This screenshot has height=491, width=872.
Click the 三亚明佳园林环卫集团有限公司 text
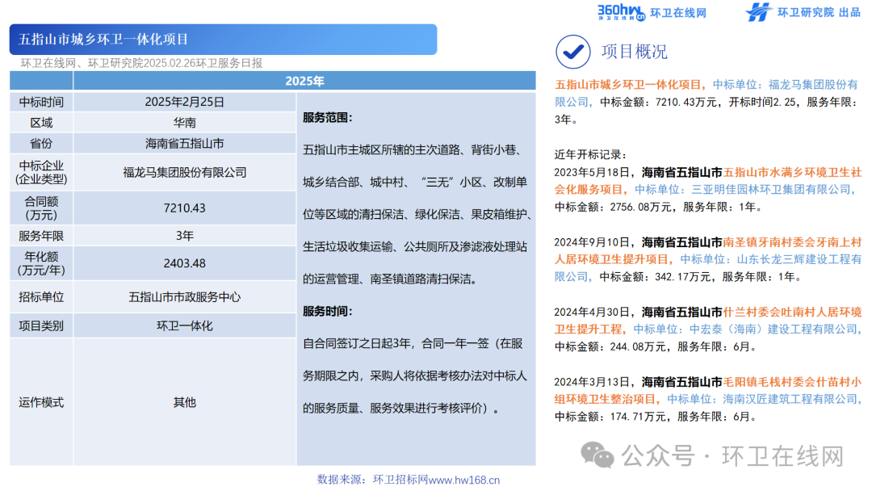coord(771,190)
